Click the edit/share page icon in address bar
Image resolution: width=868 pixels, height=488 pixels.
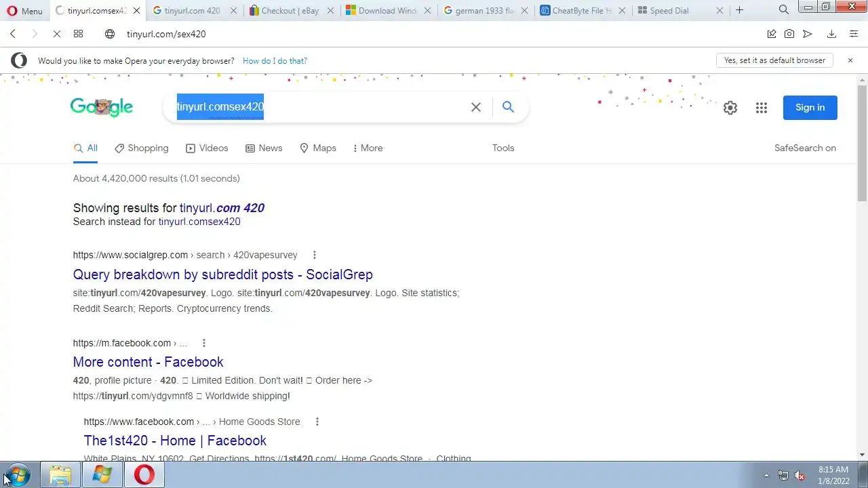tap(772, 34)
